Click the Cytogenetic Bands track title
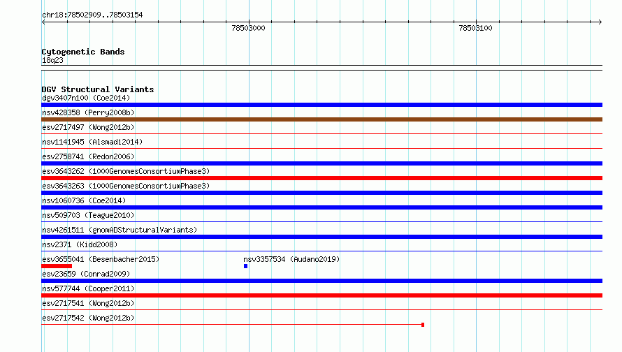The image size is (622, 352). (83, 52)
